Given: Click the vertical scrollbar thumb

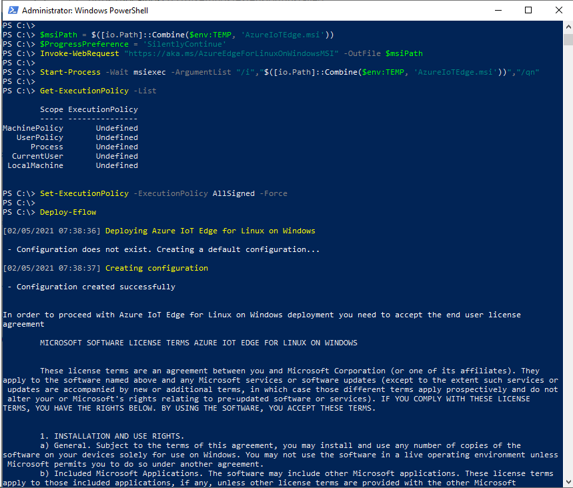Looking at the screenshot, I should [568, 39].
